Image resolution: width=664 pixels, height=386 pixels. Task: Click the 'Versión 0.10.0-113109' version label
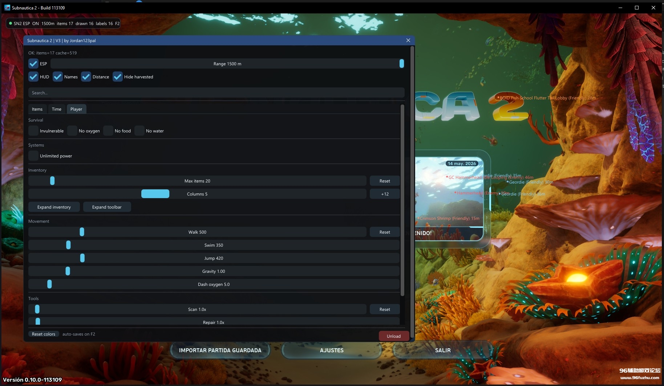pyautogui.click(x=32, y=380)
